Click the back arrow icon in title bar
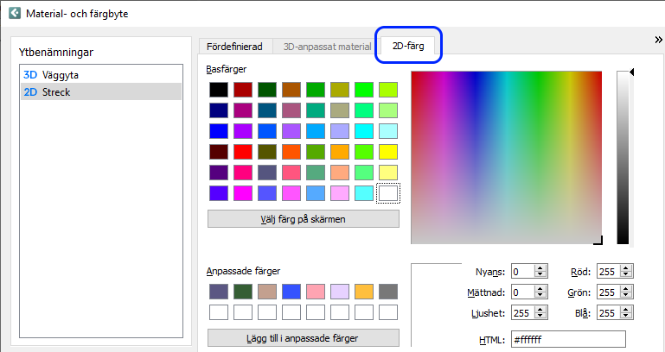The height and width of the screenshot is (352, 665). pos(15,13)
